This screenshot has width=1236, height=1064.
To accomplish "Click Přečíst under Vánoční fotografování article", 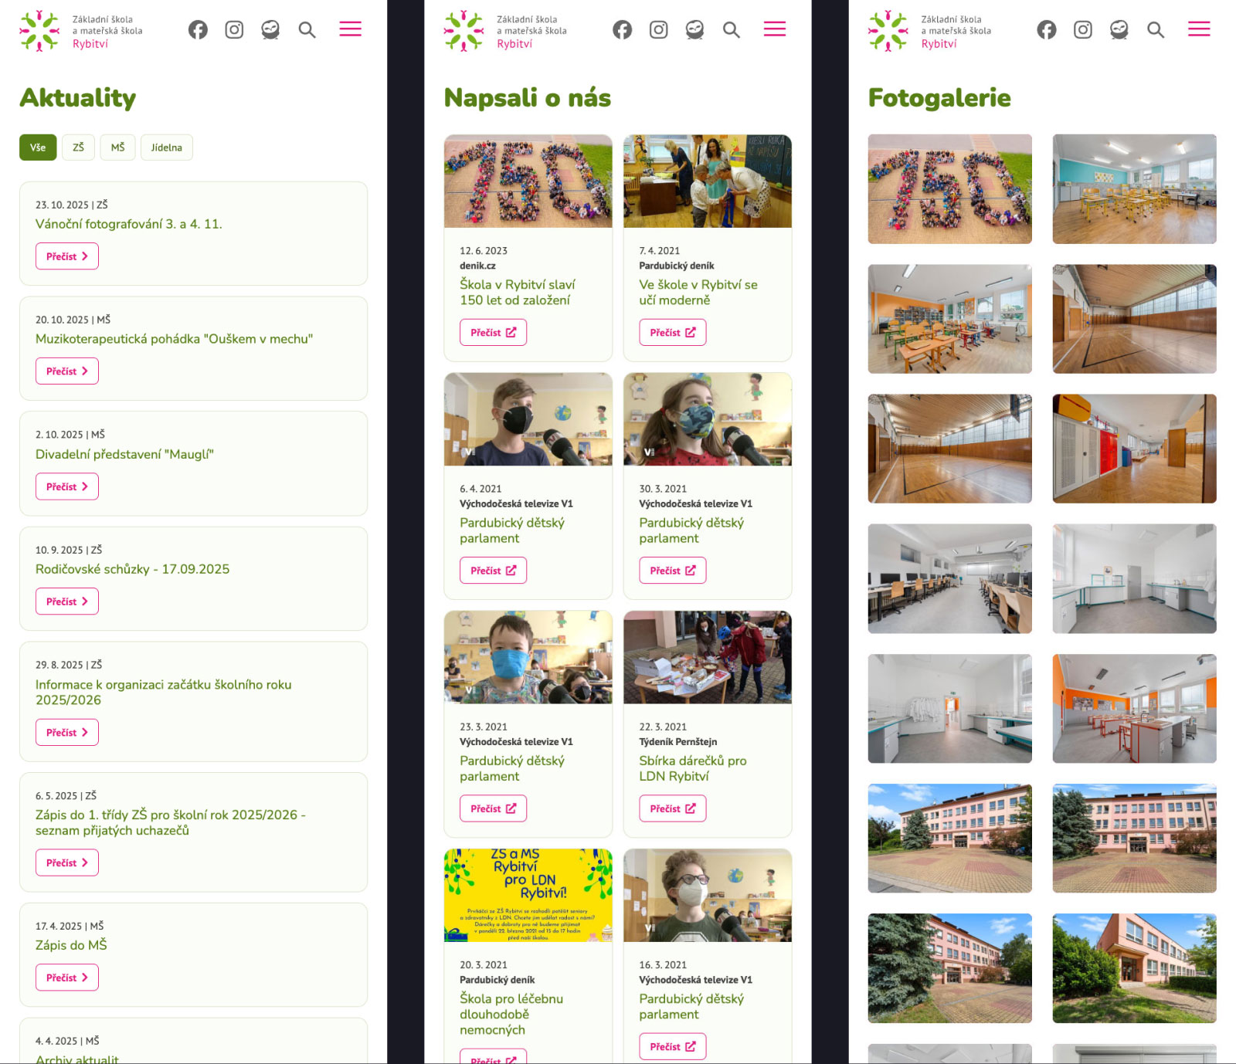I will click(66, 256).
